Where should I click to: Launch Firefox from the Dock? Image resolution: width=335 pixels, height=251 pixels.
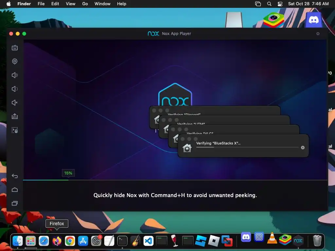point(57,241)
